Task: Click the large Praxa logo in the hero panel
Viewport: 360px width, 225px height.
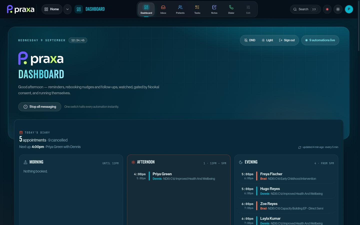Action: (x=41, y=58)
